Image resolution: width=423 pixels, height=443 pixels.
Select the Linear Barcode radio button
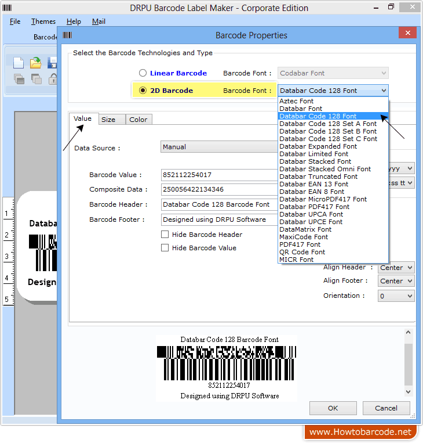click(x=143, y=73)
